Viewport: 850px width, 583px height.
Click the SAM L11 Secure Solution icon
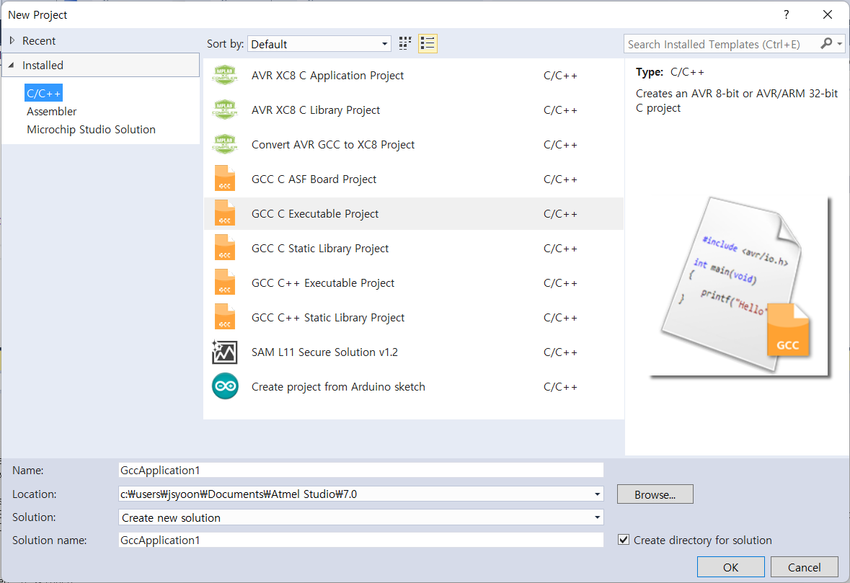(225, 352)
